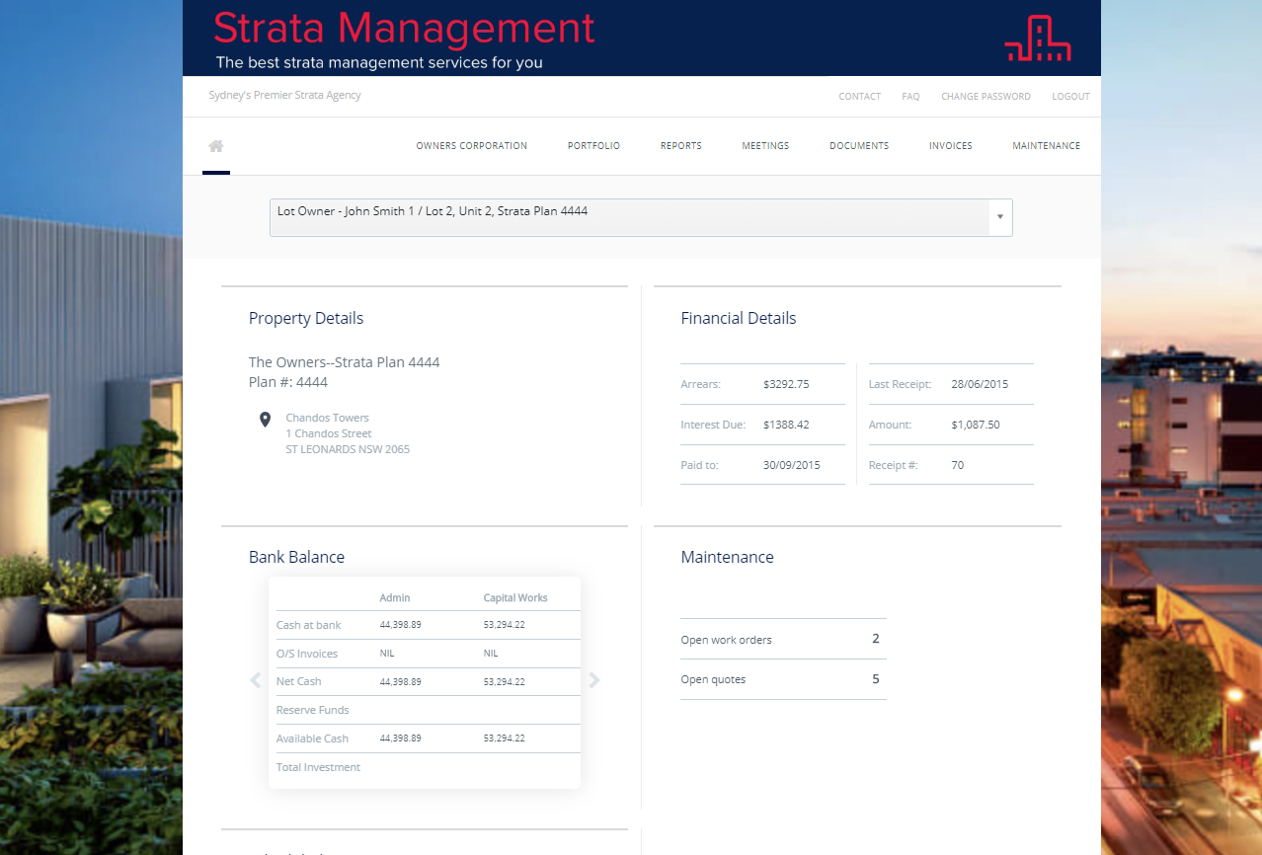Click the Open work orders row
Screen dimensions: 1262x855
(x=783, y=639)
